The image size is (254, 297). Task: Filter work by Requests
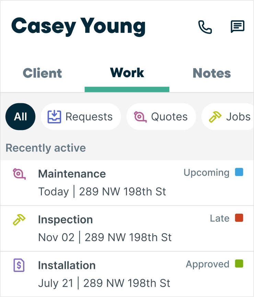89,117
